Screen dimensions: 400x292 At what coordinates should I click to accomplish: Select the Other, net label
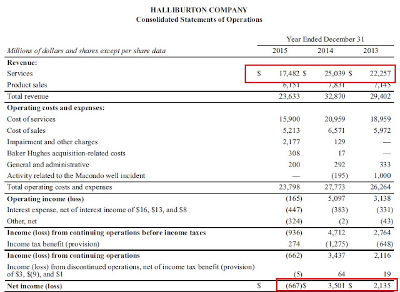coord(22,221)
